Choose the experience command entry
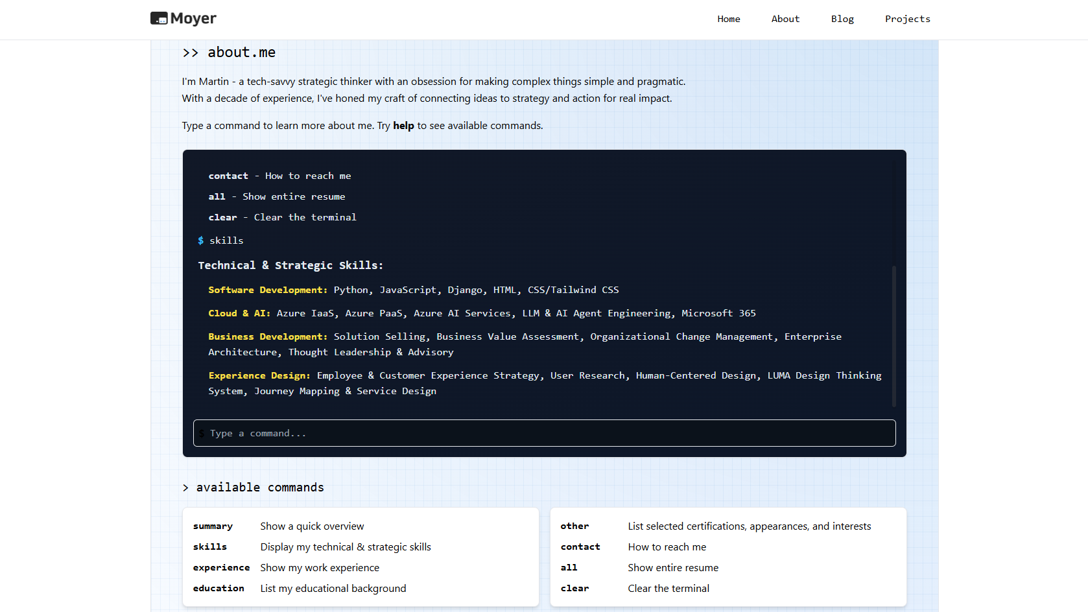This screenshot has width=1088, height=612. (x=221, y=568)
